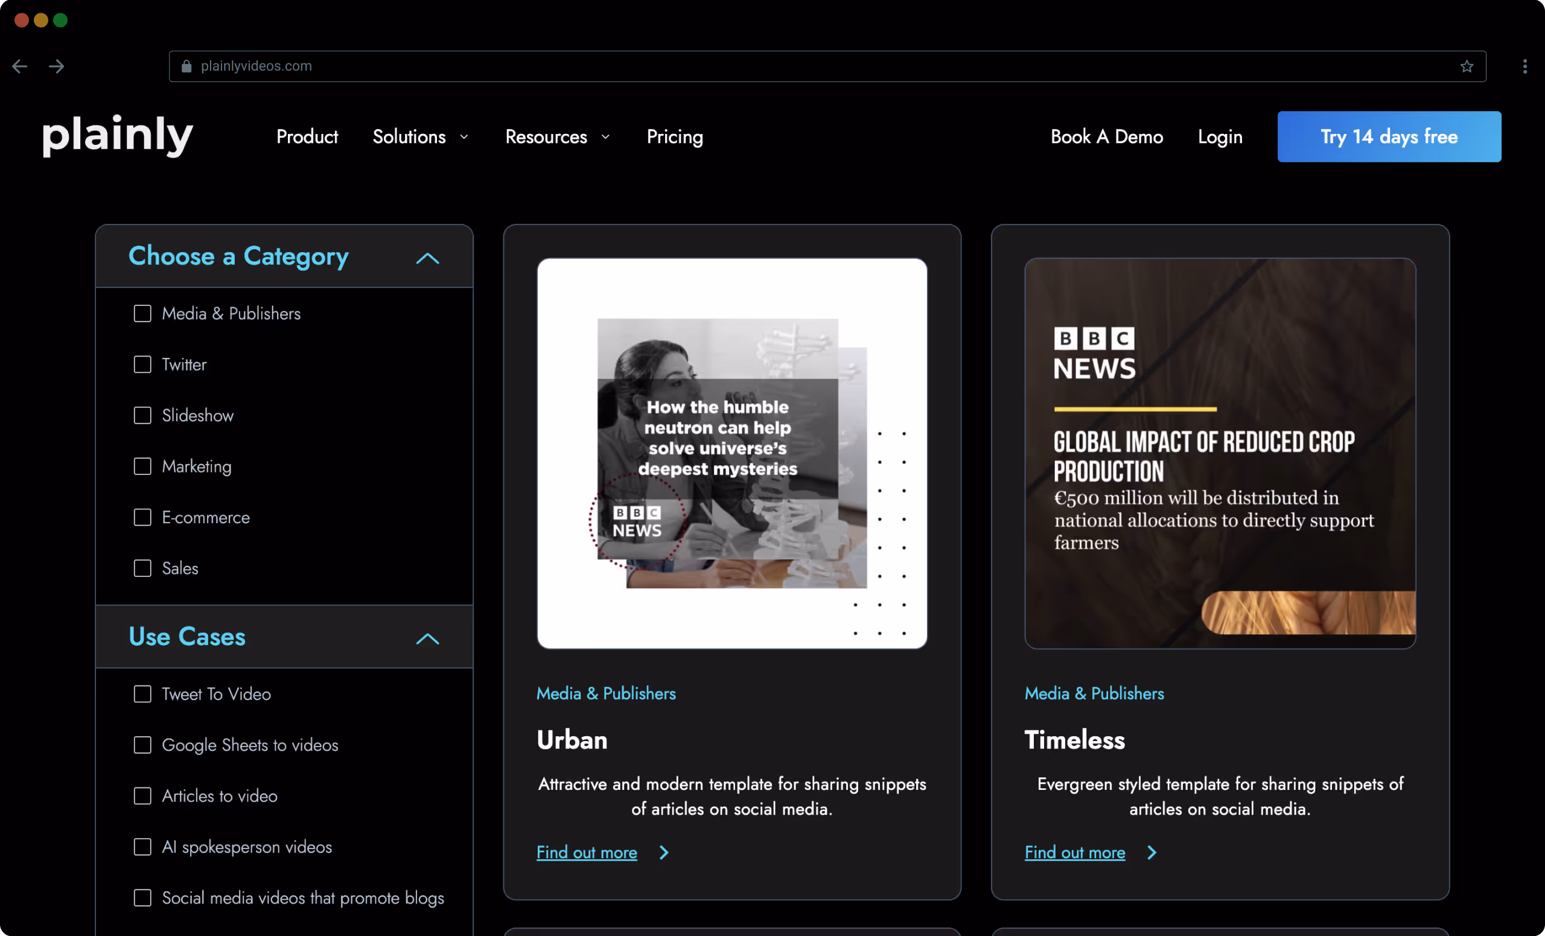Image resolution: width=1545 pixels, height=936 pixels.
Task: Click the browser back arrow
Action: point(19,66)
